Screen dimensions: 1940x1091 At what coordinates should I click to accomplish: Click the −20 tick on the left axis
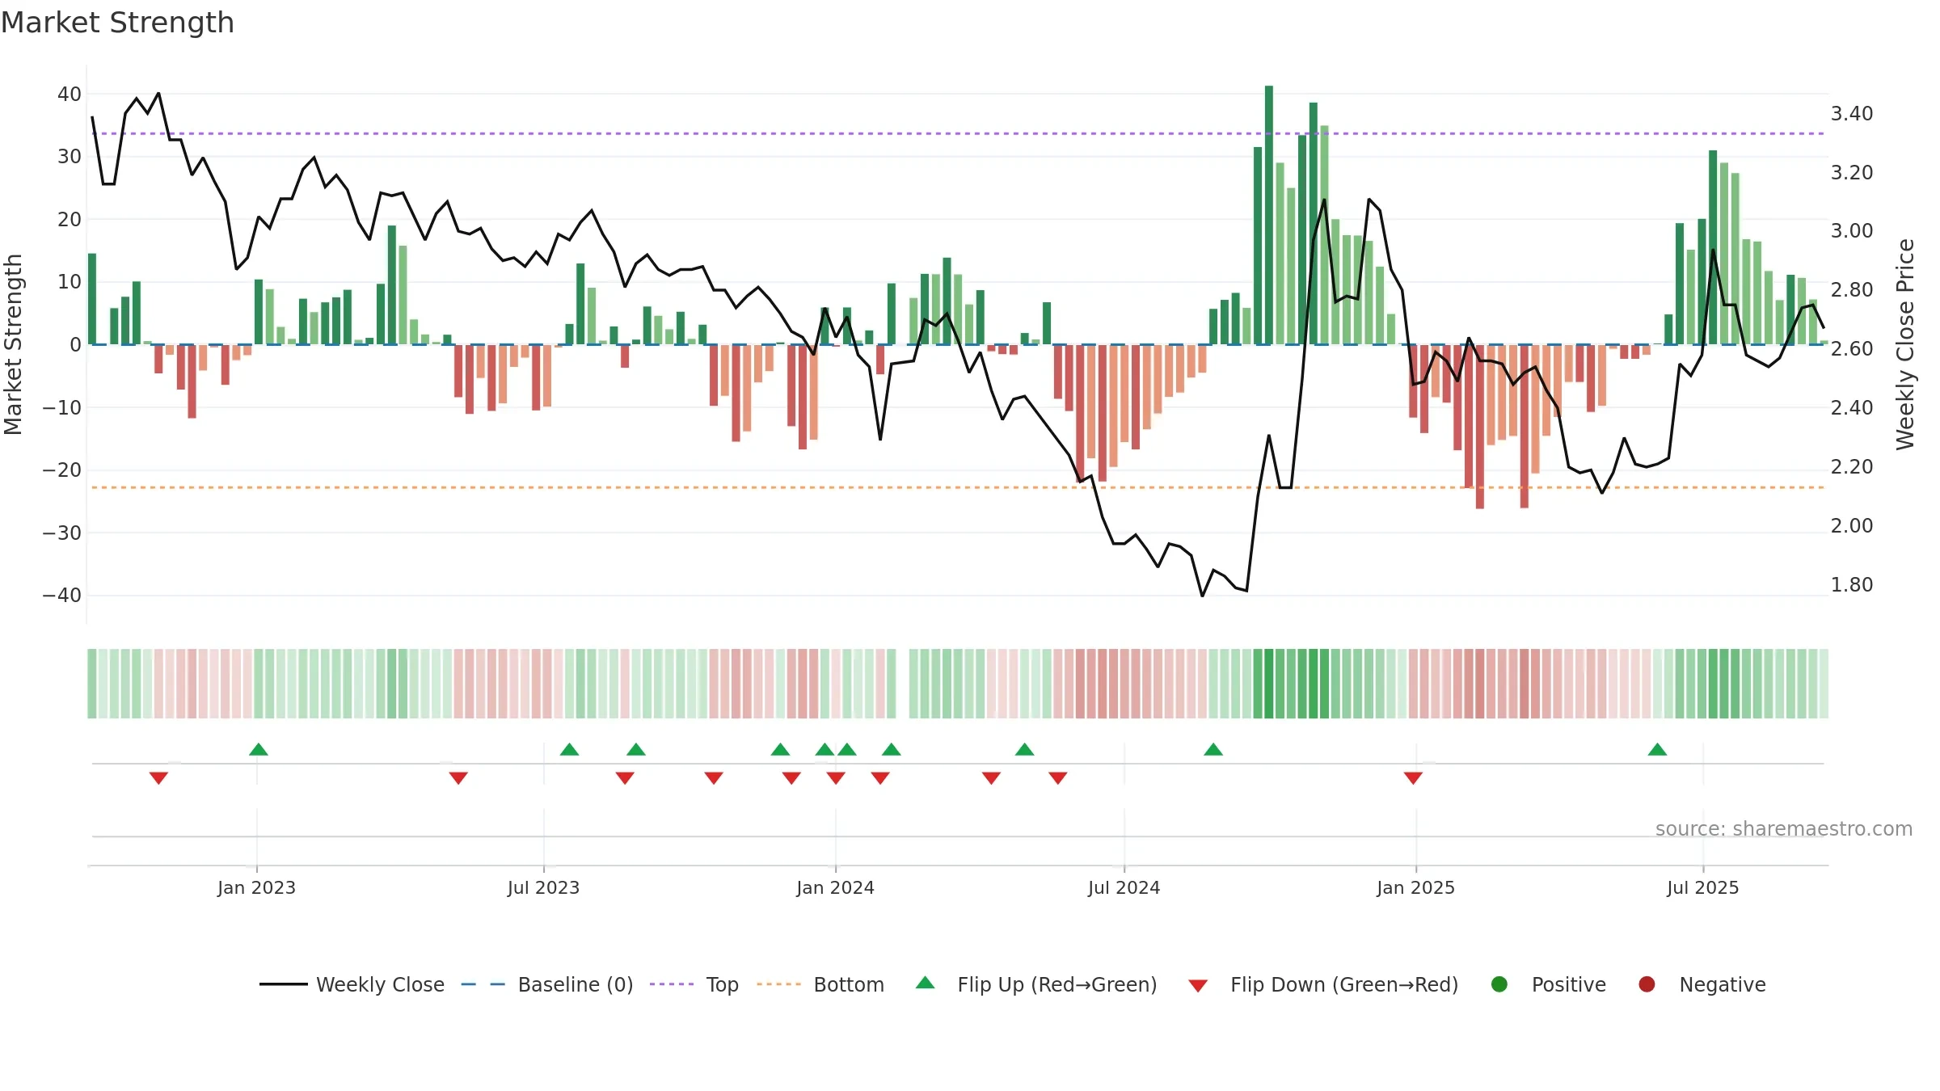click(x=62, y=470)
